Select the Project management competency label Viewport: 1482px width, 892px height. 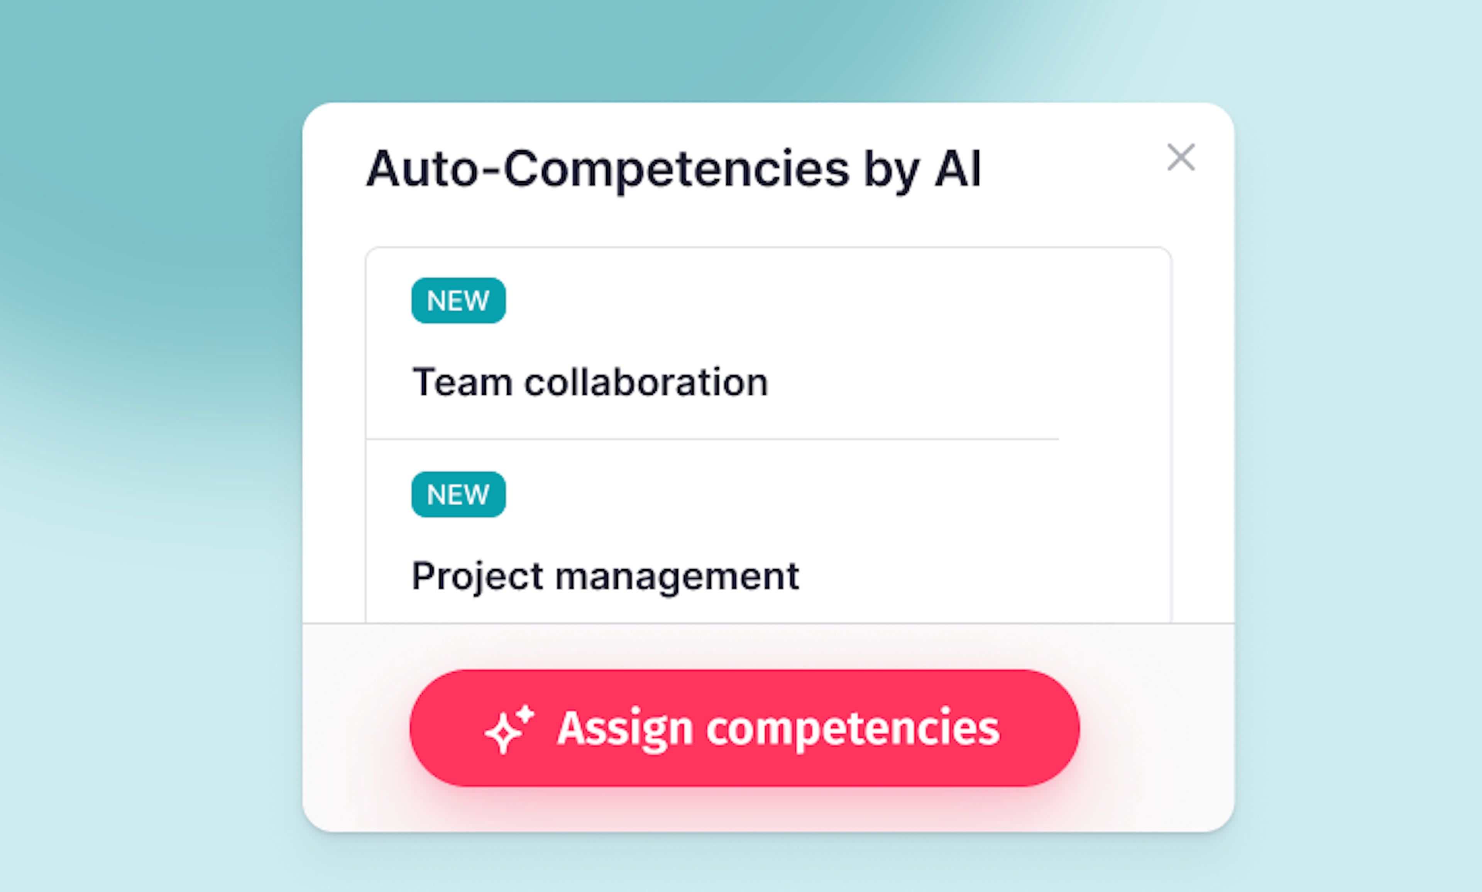coord(605,576)
